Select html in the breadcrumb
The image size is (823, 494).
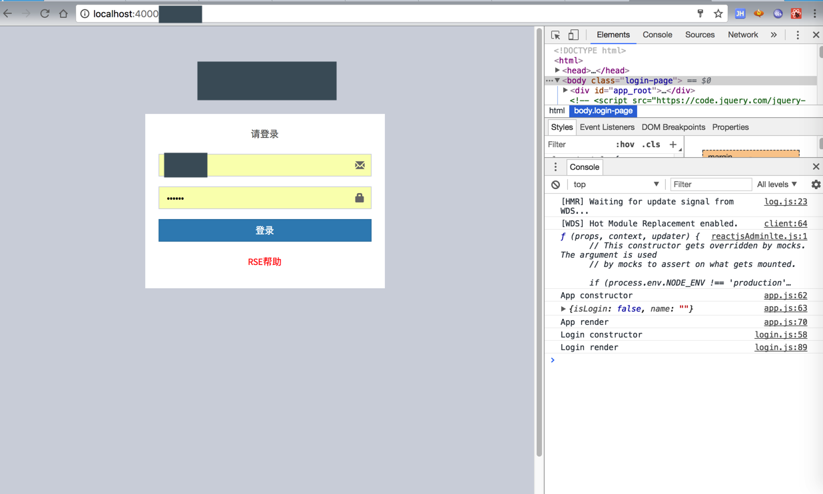pos(557,111)
